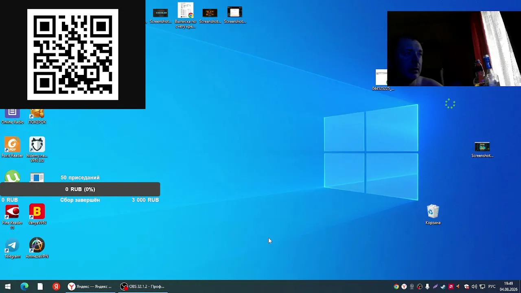This screenshot has width=521, height=293.
Task: Open the VanyaVPN desktop shortcut
Action: click(37, 214)
